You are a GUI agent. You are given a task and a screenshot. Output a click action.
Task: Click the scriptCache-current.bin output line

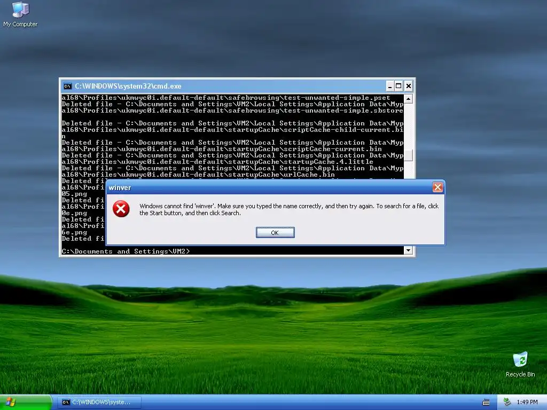222,149
